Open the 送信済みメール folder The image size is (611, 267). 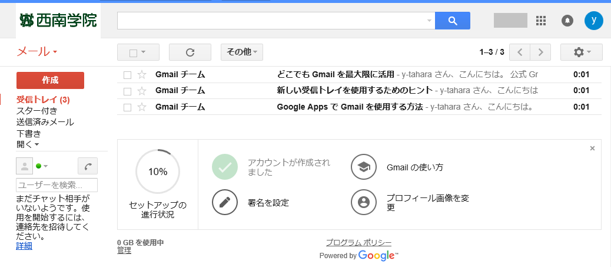coord(45,122)
